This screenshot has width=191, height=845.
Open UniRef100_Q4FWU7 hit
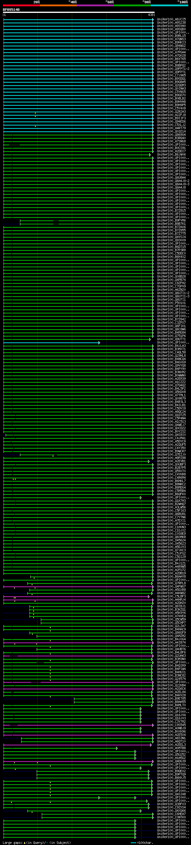pyautogui.click(x=171, y=586)
